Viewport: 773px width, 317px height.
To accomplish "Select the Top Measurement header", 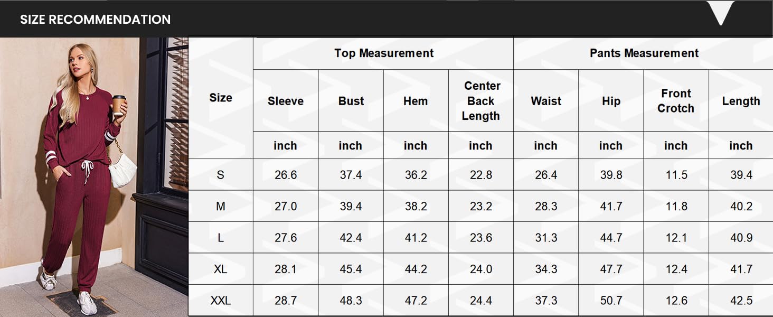I will pyautogui.click(x=384, y=53).
